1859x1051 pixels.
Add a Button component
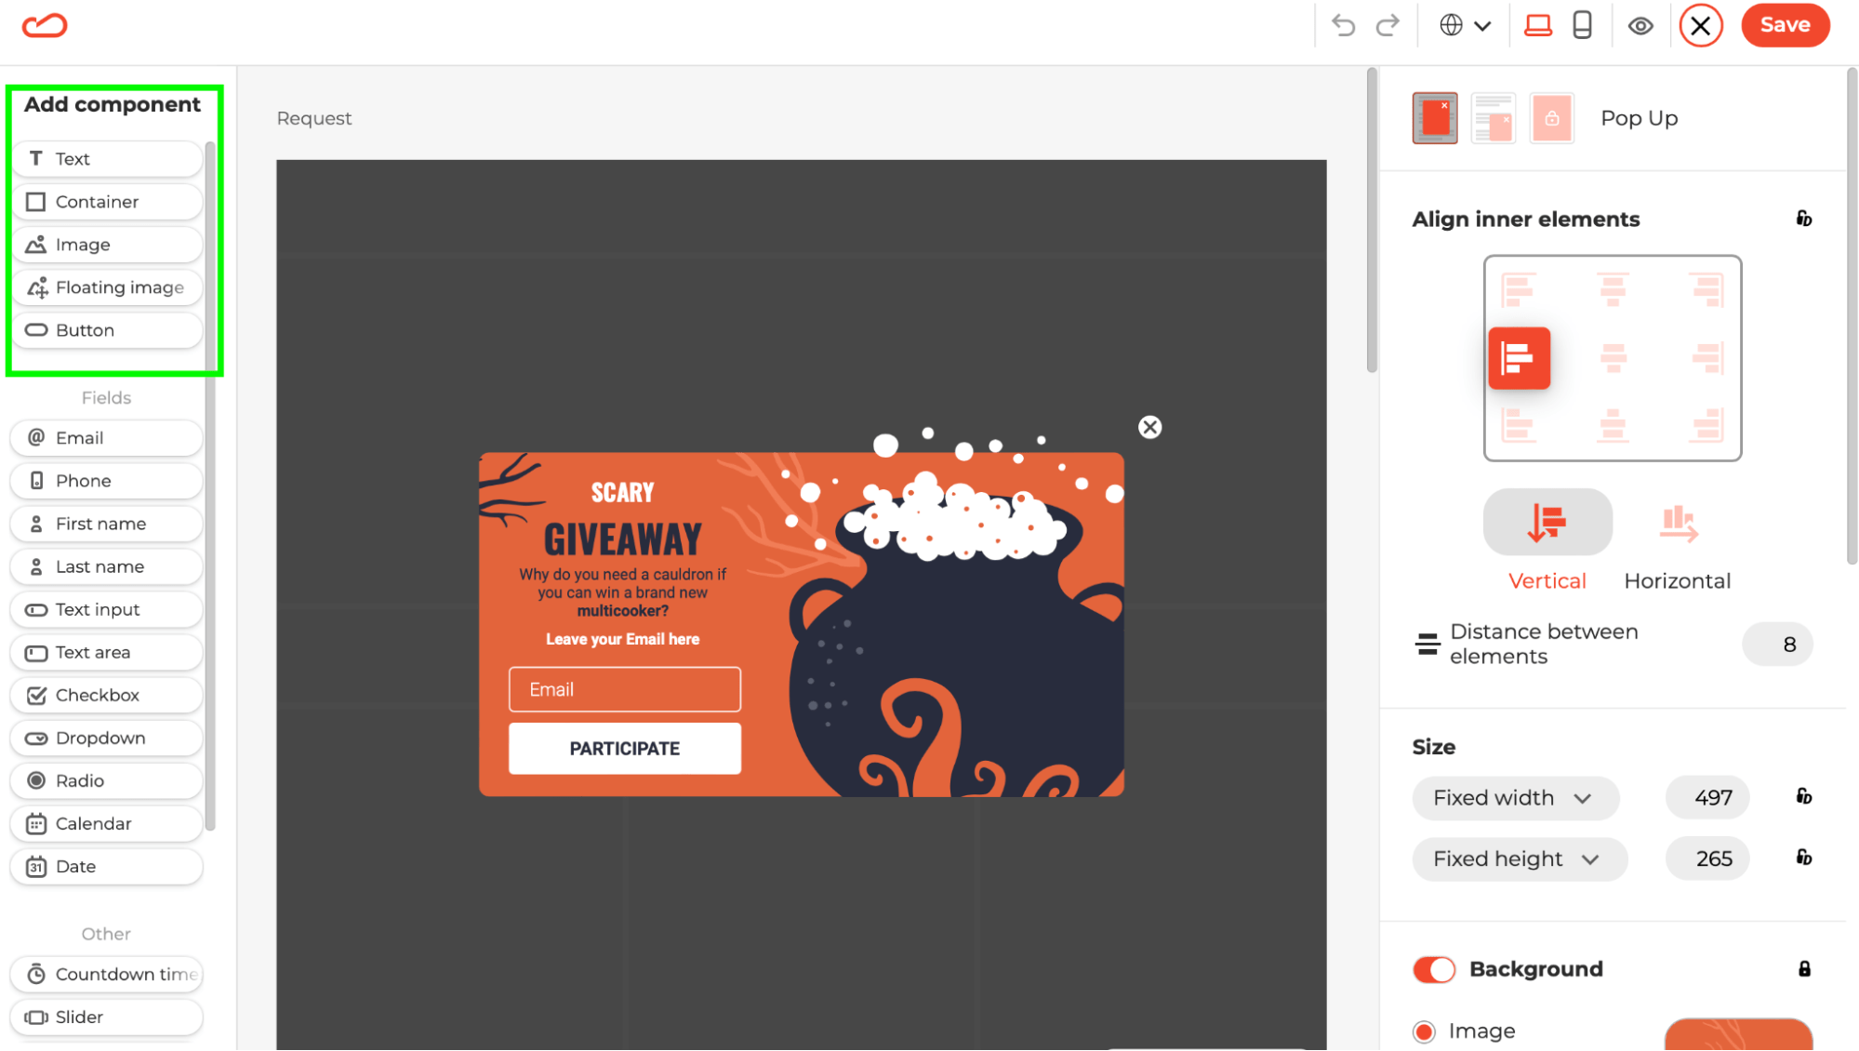(x=107, y=330)
